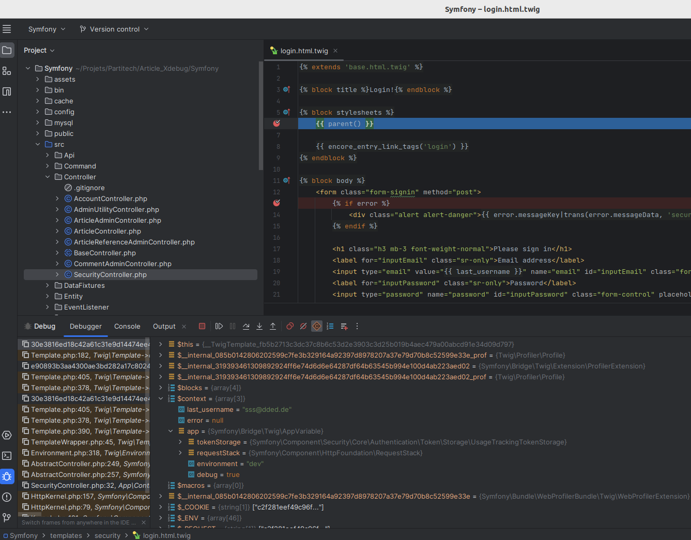Toggle Mute Breakpoints
Image resolution: width=691 pixels, height=540 pixels.
[x=303, y=326]
